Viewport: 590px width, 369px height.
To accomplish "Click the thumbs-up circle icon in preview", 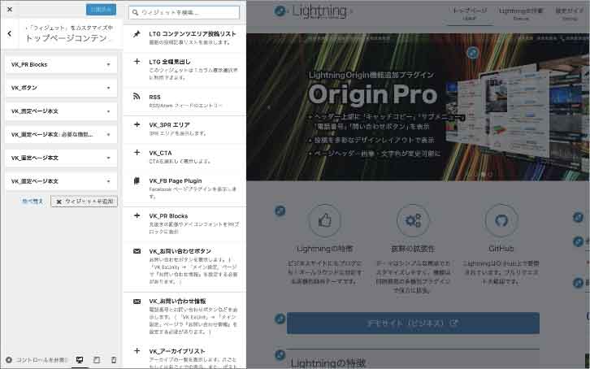I will pyautogui.click(x=325, y=221).
